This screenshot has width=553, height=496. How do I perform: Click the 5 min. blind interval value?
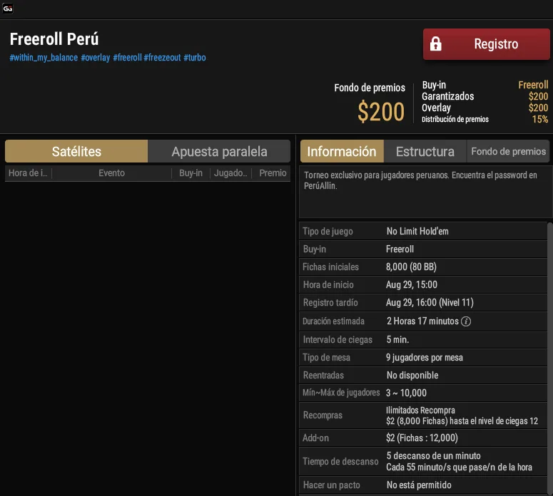click(398, 340)
